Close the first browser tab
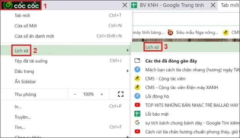 (124, 5)
